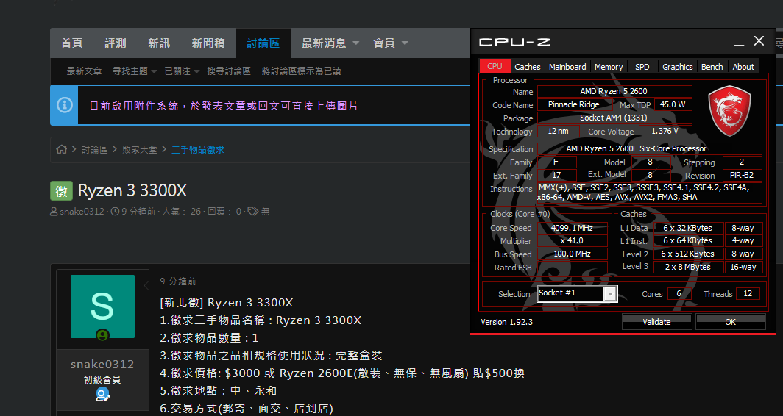Click the clock icon next to 9 分鐘前

115,212
